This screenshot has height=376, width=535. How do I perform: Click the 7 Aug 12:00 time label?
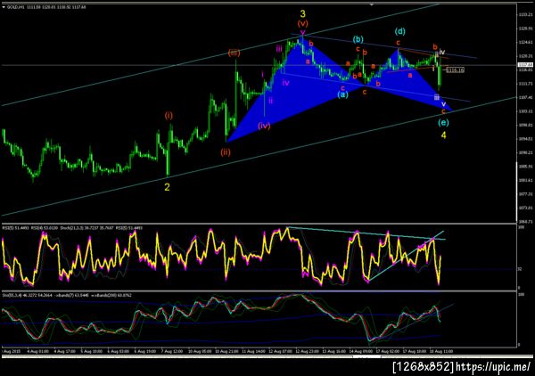tap(173, 351)
